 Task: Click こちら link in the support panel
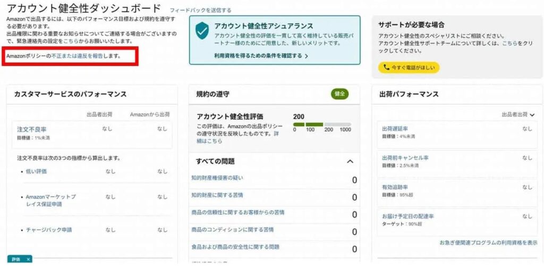(x=509, y=44)
